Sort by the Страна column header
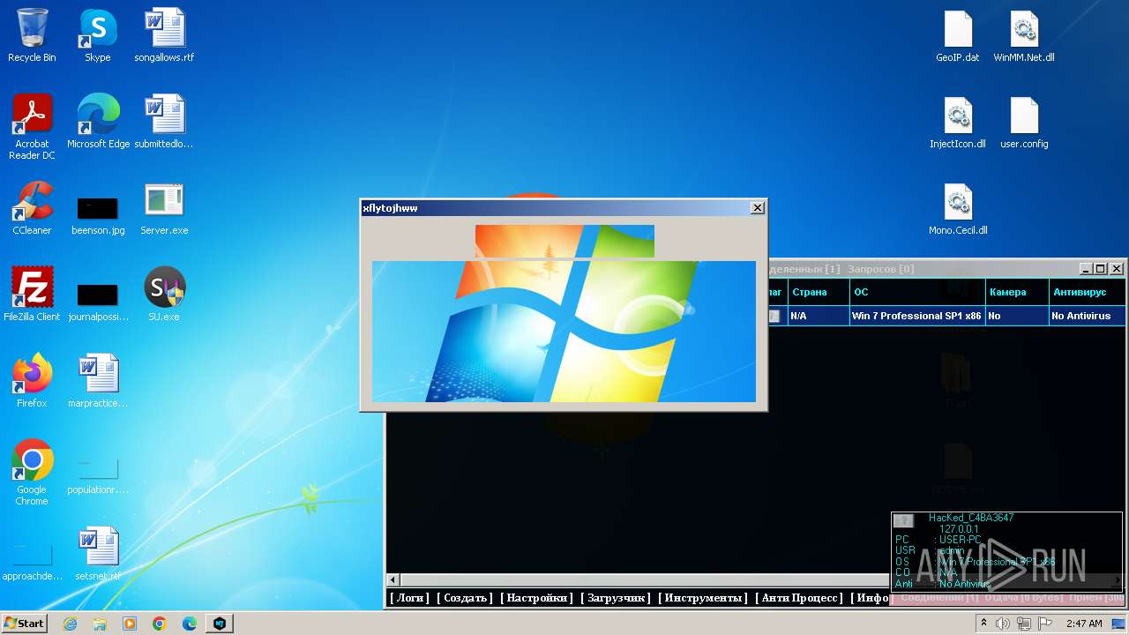Screen dimensions: 1129x635 pyautogui.click(x=819, y=292)
